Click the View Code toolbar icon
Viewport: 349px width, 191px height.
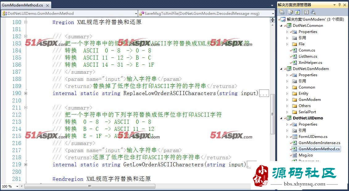306,12
